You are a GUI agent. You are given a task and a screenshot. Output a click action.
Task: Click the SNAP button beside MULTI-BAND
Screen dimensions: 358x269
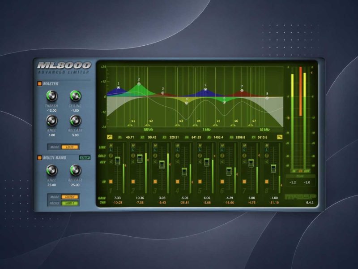(85, 158)
